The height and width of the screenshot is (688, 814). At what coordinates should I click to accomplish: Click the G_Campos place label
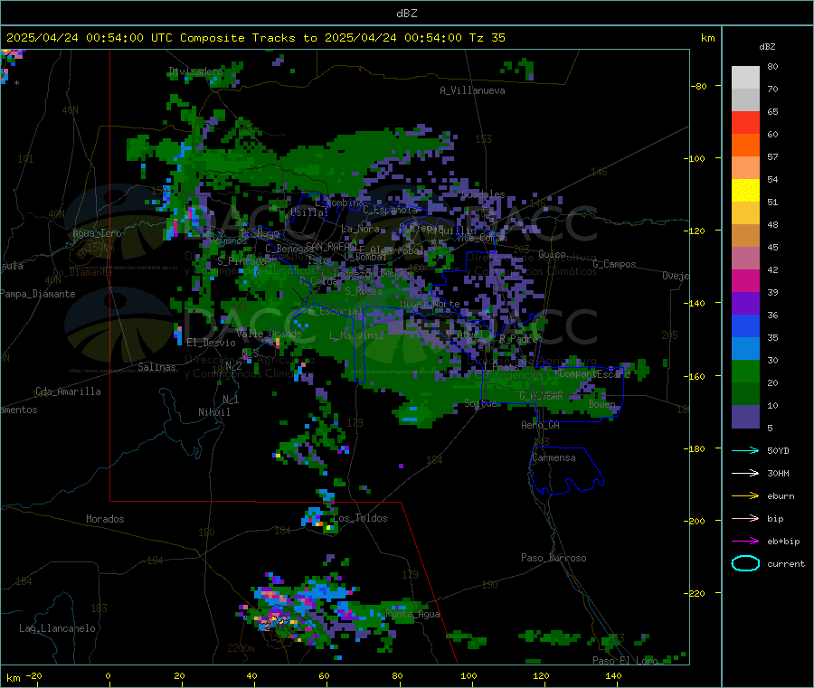(615, 264)
